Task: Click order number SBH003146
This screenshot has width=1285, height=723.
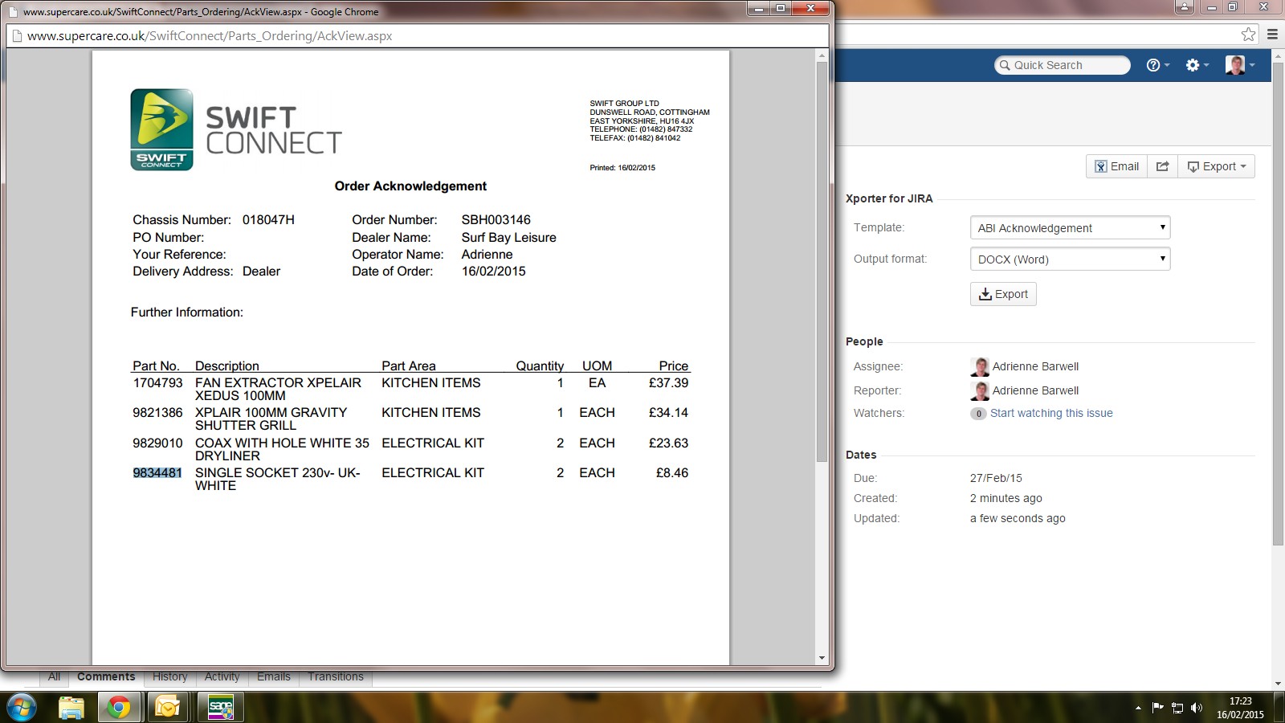Action: coord(496,220)
